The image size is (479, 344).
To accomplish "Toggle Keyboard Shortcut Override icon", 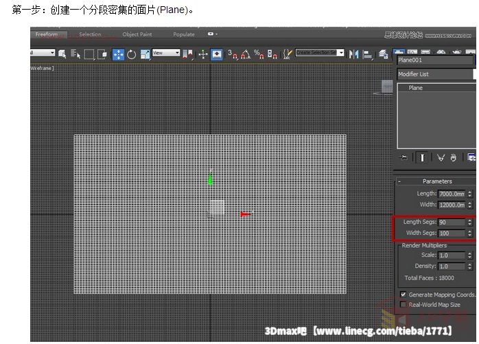I will coord(217,54).
